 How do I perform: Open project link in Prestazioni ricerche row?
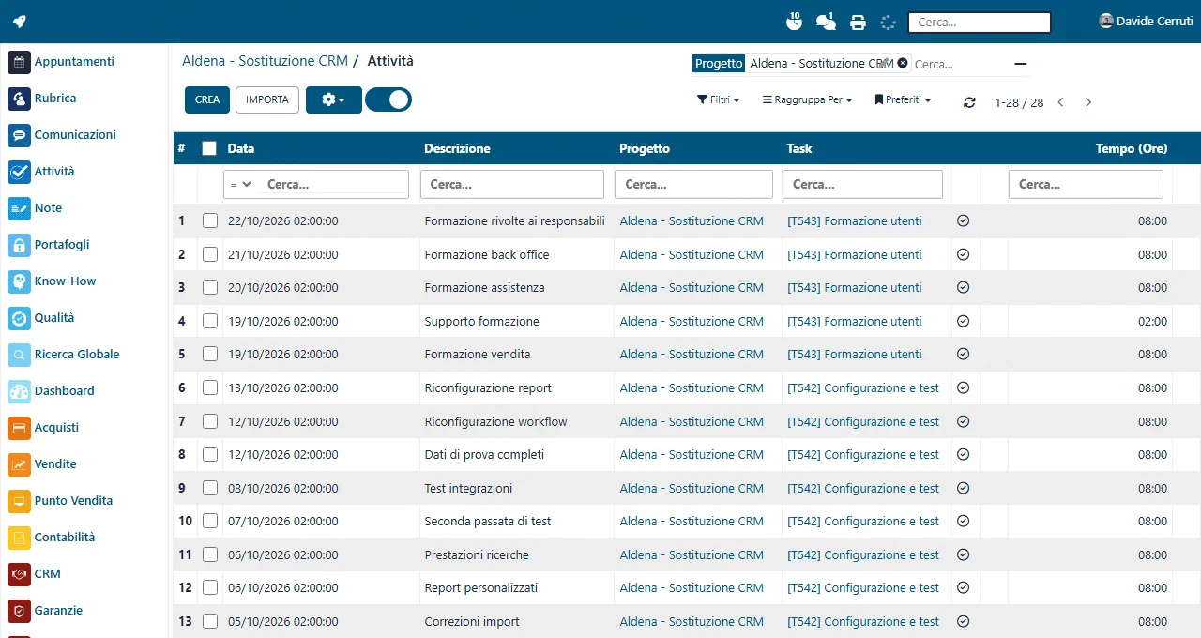(x=692, y=554)
